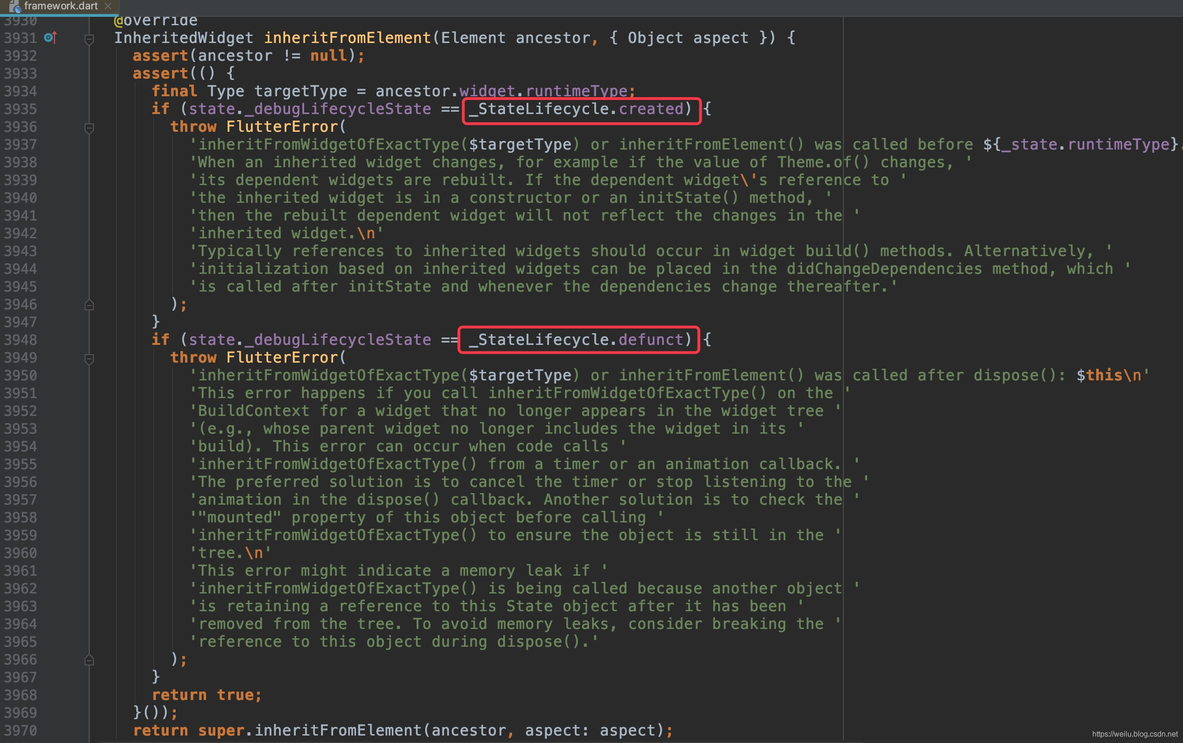Click fold end marker on line 3946
The image size is (1183, 743).
89,305
